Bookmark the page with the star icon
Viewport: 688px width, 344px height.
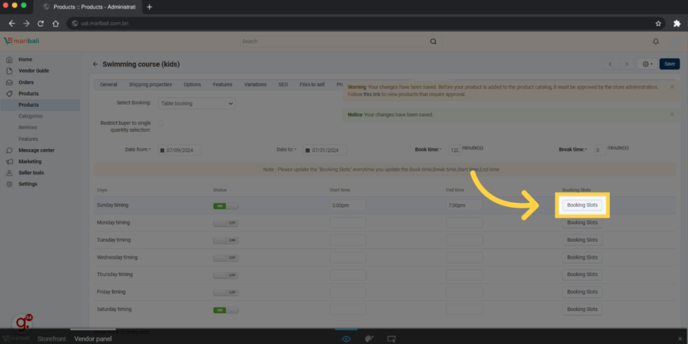(x=658, y=23)
